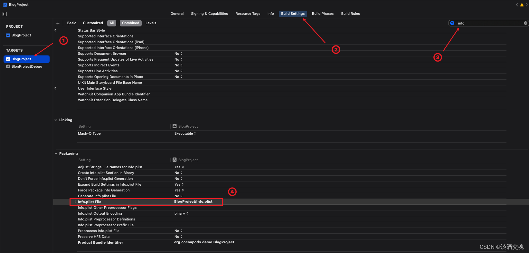Show All build settings

point(111,23)
